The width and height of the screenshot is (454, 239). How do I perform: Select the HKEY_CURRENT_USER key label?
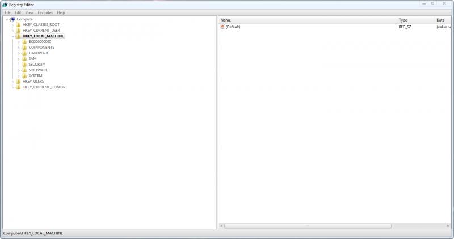[41, 31]
